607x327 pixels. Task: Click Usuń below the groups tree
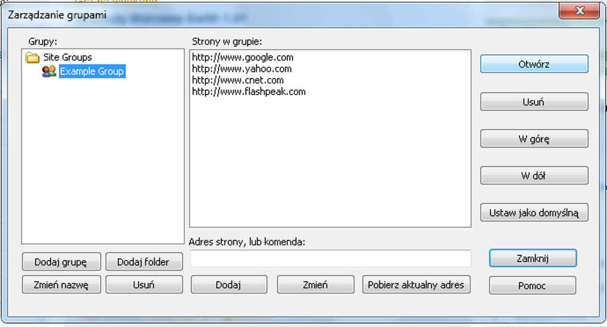(143, 285)
